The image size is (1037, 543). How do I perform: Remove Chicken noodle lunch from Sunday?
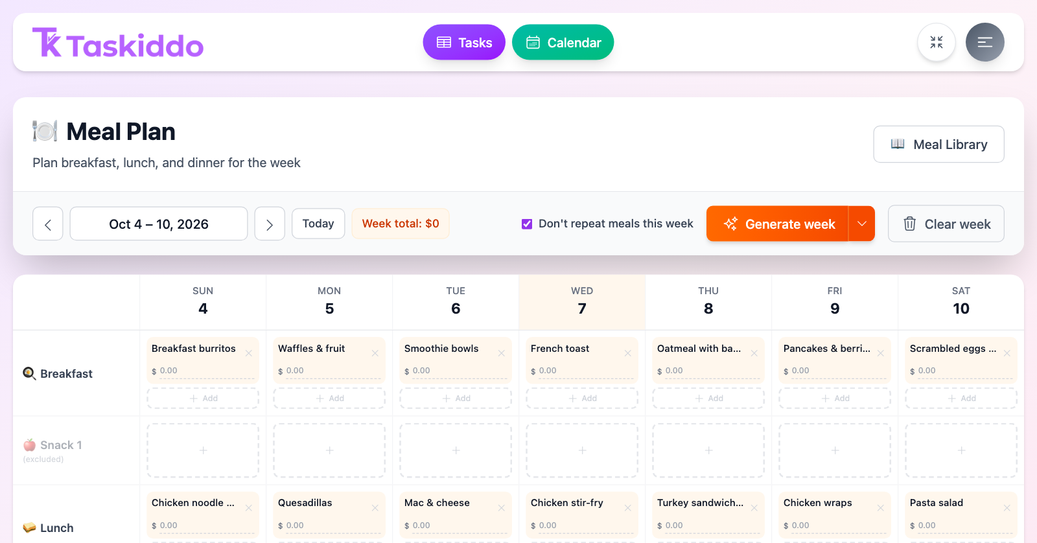pos(249,508)
